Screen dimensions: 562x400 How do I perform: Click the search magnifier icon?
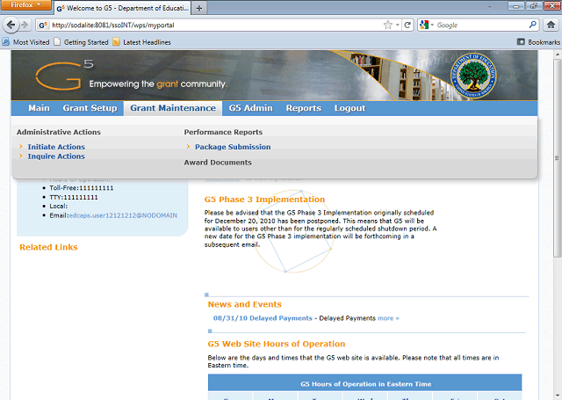coord(533,25)
